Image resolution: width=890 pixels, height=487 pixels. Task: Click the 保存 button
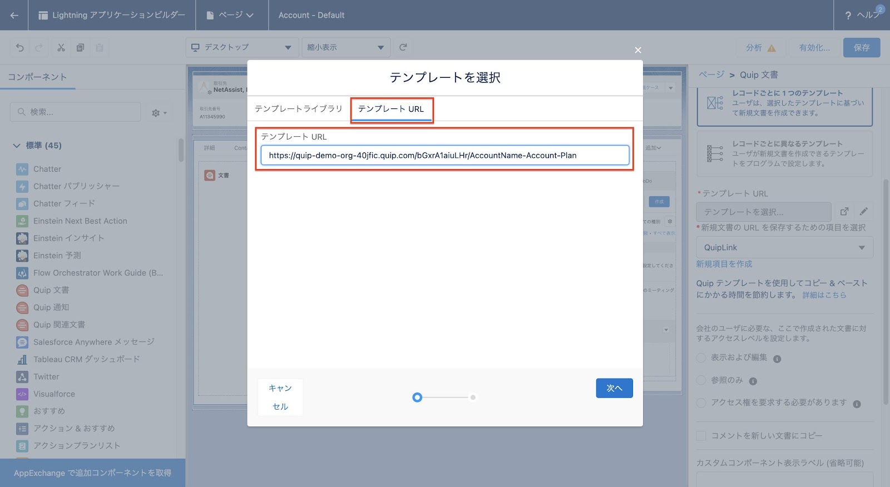pos(862,48)
